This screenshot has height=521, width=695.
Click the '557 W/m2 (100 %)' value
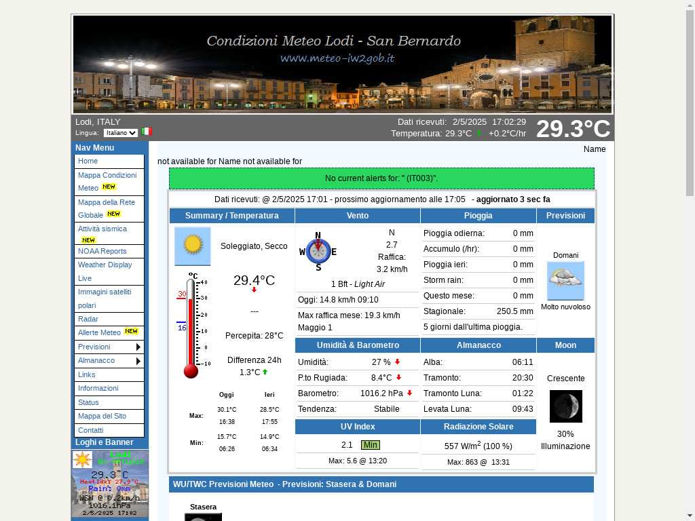click(x=478, y=446)
